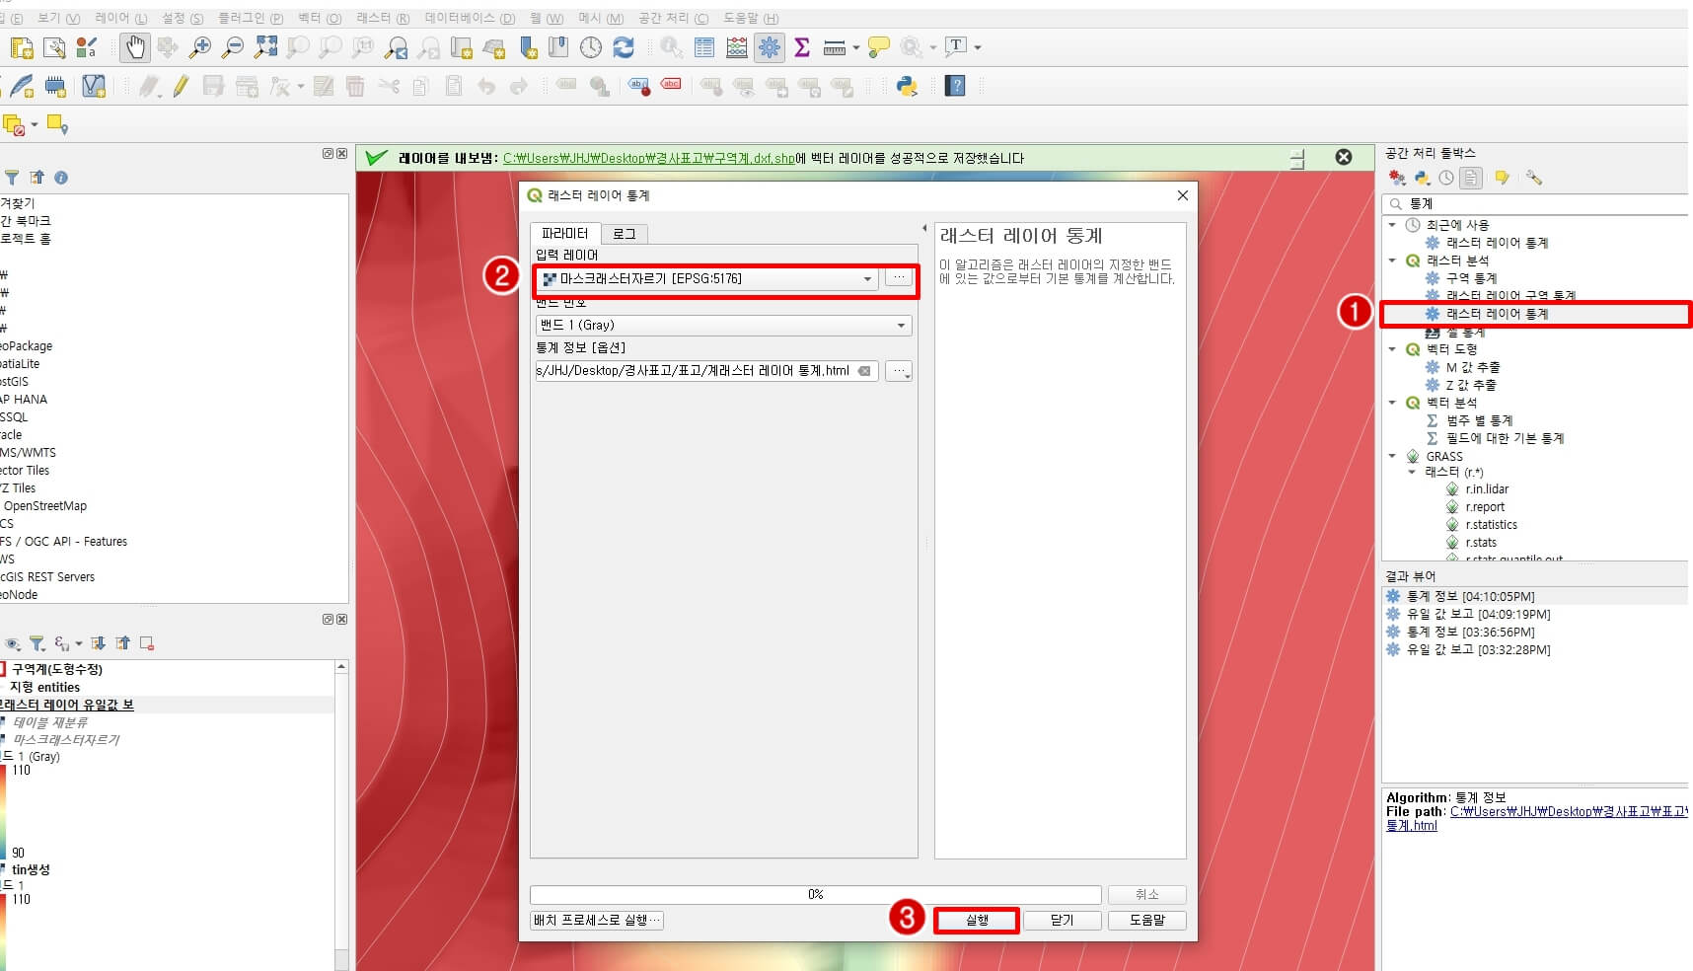Open the Style Manager icon
This screenshot has height=971, width=1693.
(87, 47)
